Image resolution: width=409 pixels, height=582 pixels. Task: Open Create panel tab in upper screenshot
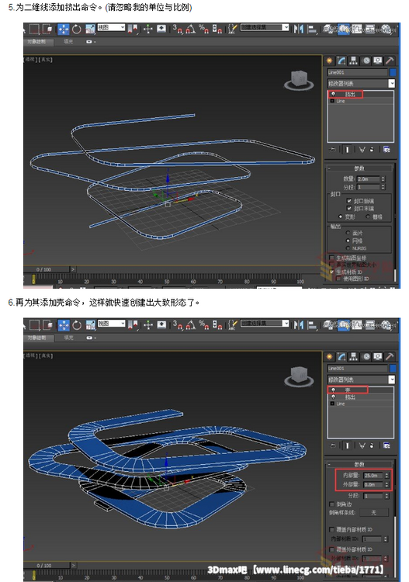pyautogui.click(x=329, y=61)
